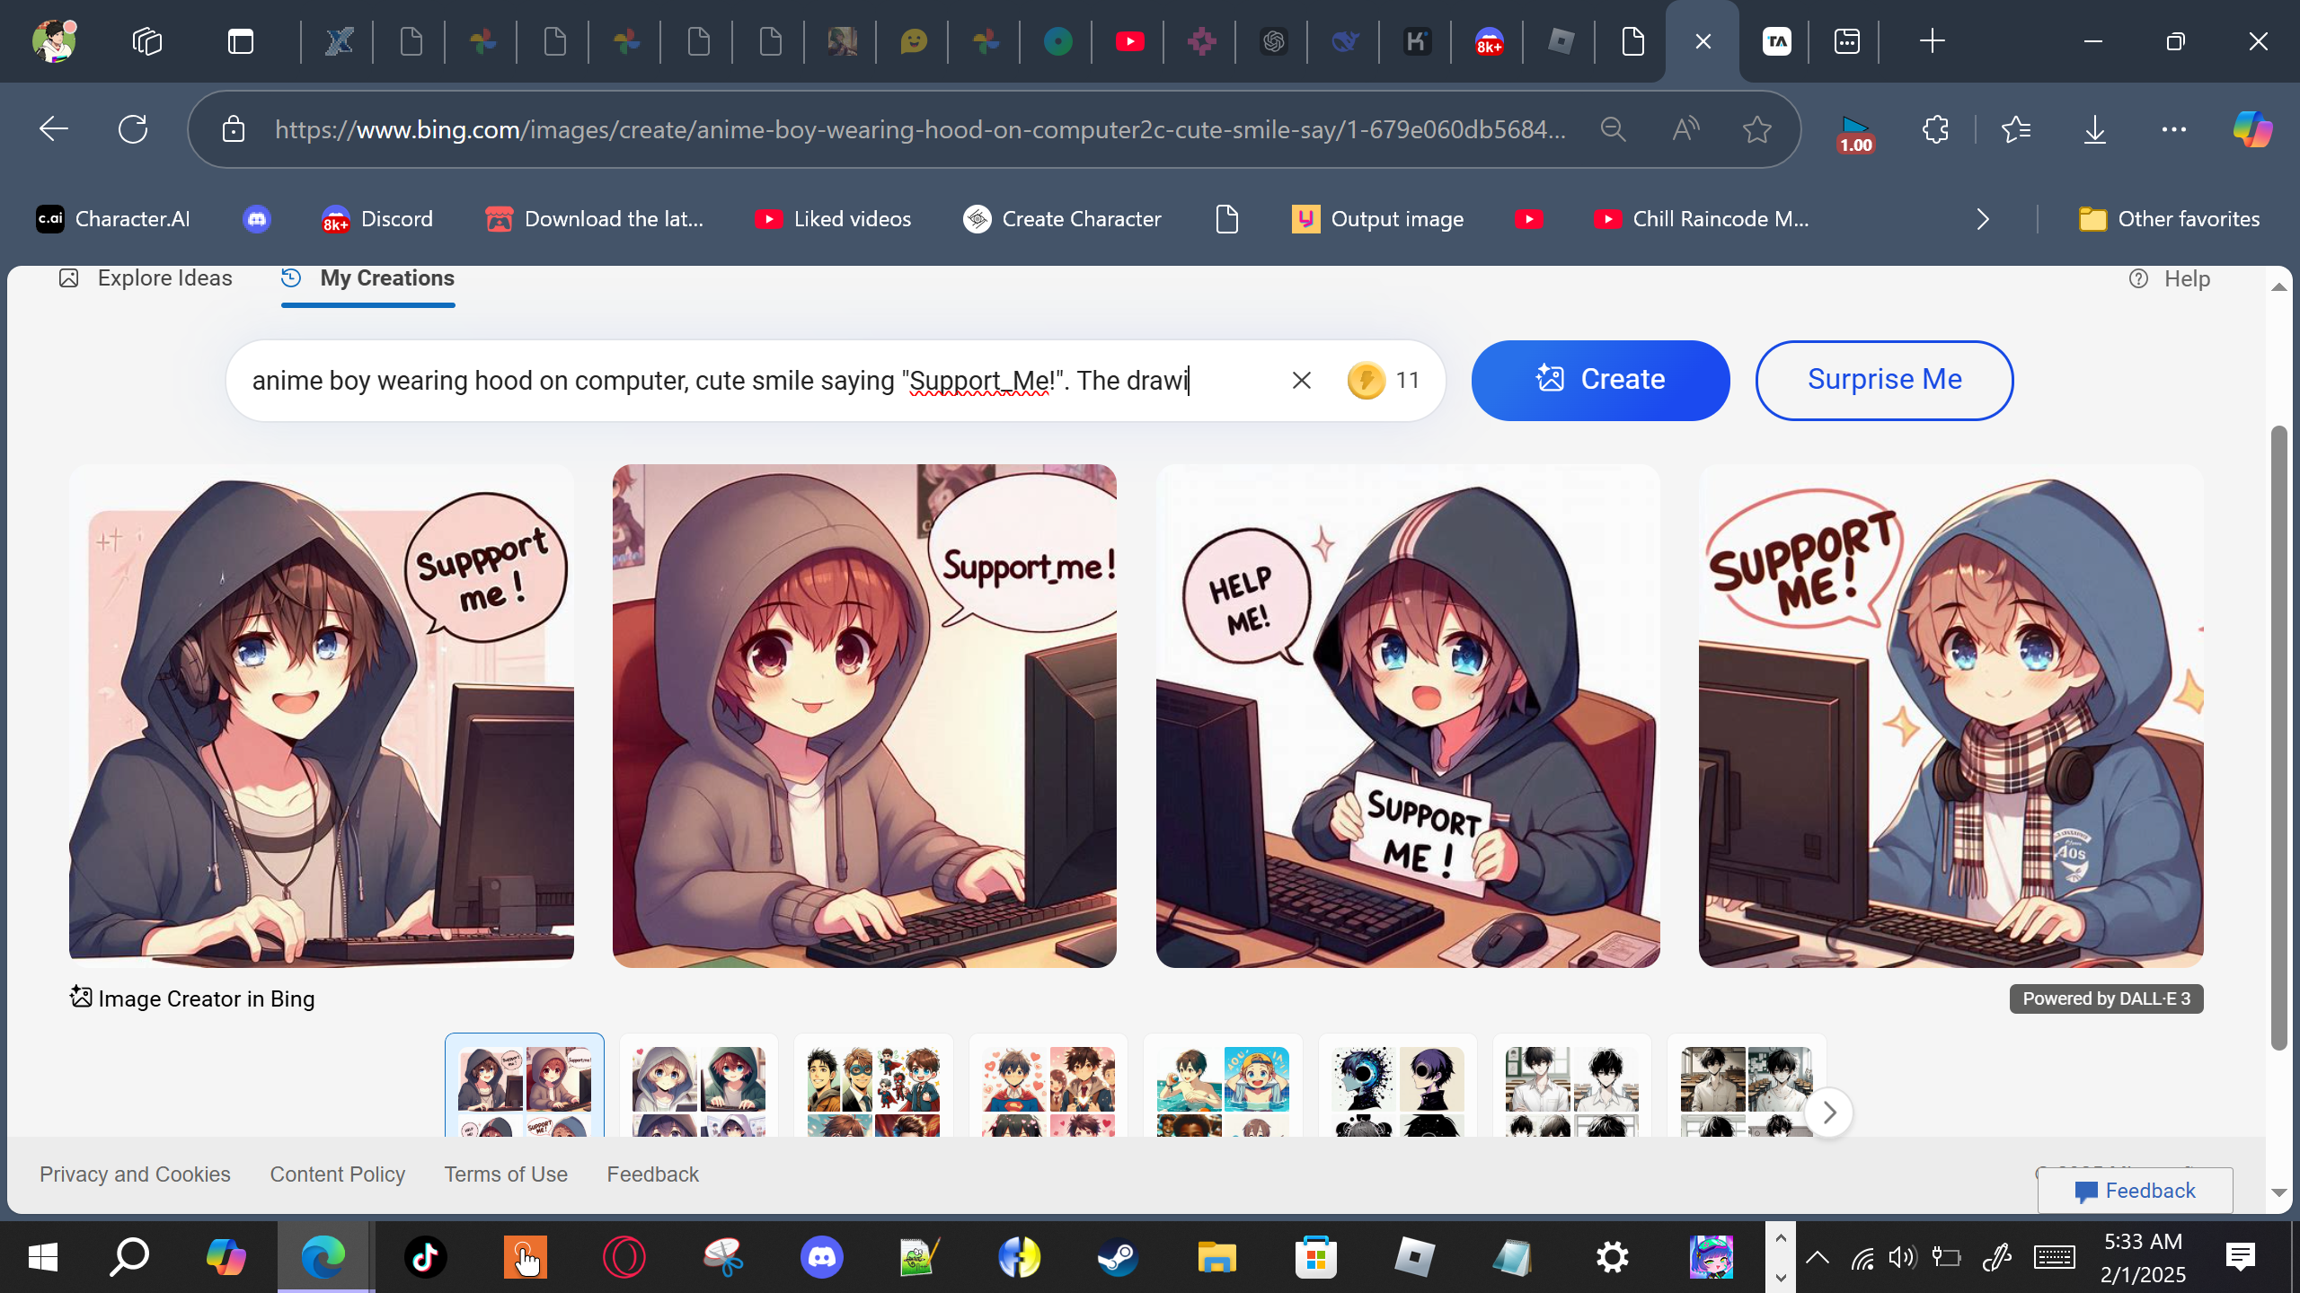
Task: Click the read aloud icon
Action: (x=1685, y=130)
